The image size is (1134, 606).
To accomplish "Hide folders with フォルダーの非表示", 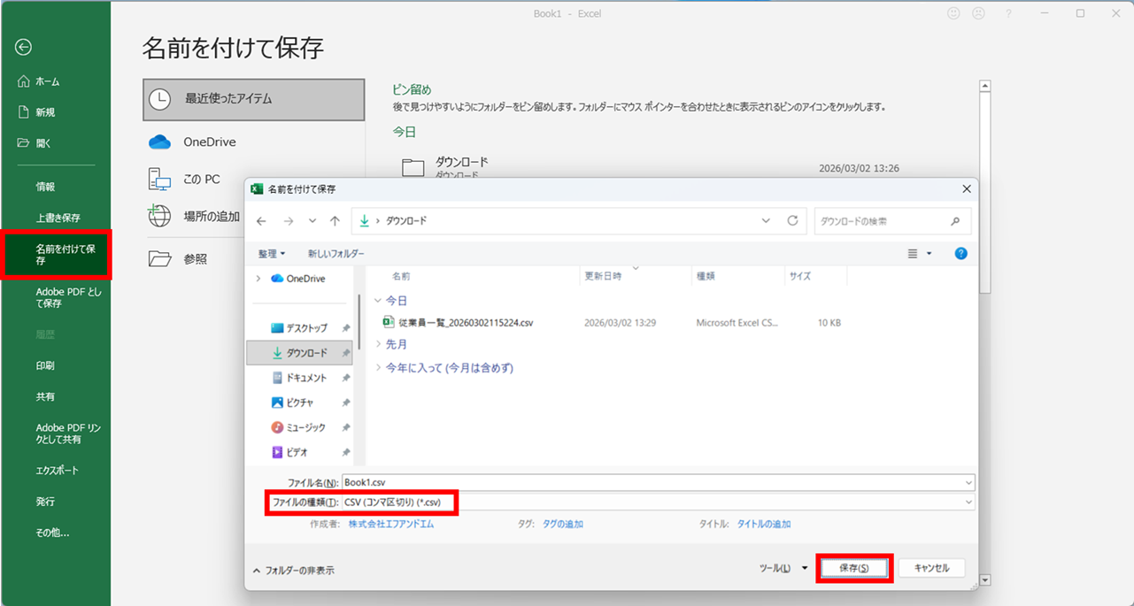I will [293, 571].
